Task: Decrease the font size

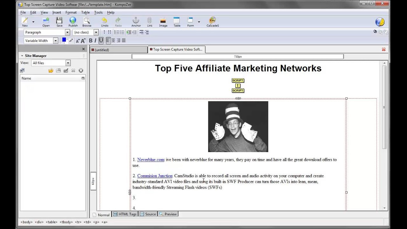Action: (78, 41)
